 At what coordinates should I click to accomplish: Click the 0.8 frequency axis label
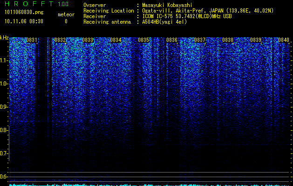coord(4,130)
